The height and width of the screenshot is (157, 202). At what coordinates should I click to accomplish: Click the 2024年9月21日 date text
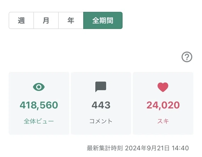(x=147, y=148)
